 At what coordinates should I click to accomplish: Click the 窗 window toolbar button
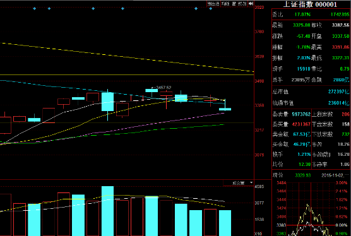point(234,4)
